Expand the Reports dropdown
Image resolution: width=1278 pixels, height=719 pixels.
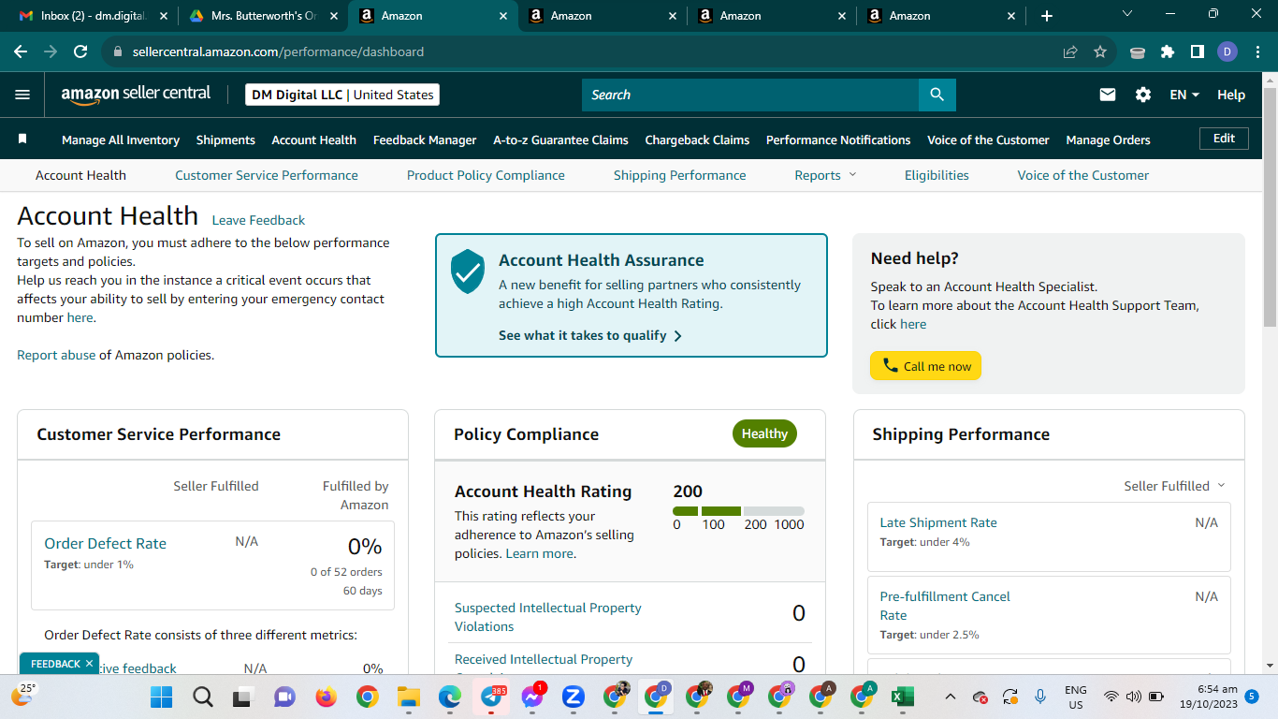[825, 175]
